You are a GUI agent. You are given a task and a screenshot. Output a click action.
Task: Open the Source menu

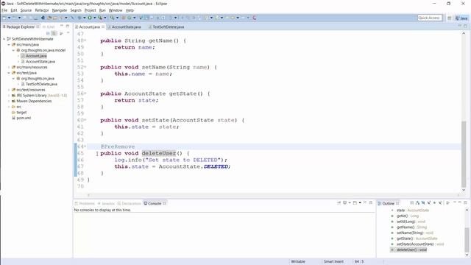(x=26, y=10)
